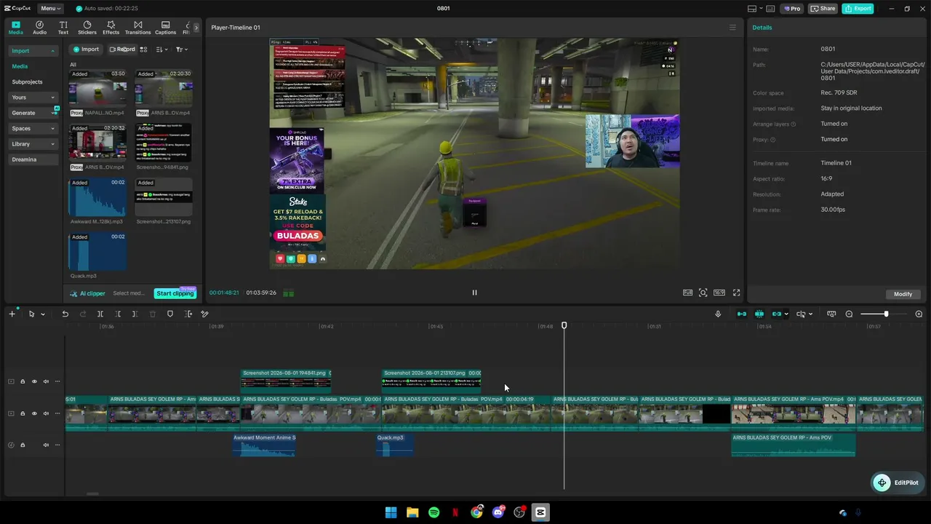
Task: Adjust the timeline zoom slider
Action: tap(885, 314)
